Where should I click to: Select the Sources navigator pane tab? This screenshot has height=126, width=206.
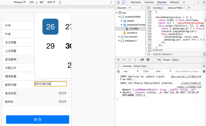click(x=121, y=8)
